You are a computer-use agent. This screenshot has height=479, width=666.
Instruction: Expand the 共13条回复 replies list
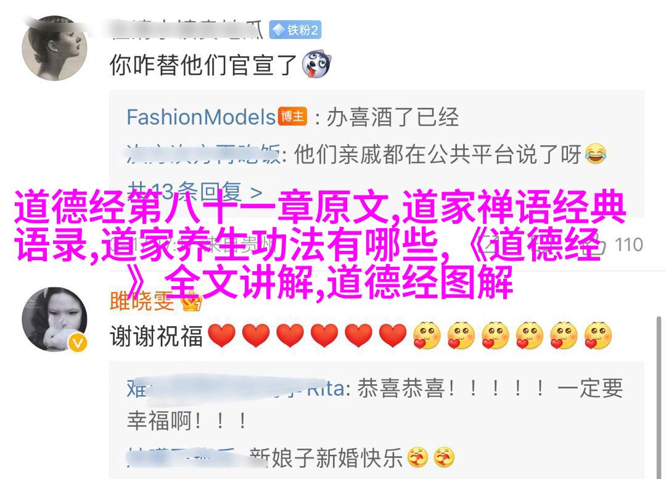[x=195, y=192]
